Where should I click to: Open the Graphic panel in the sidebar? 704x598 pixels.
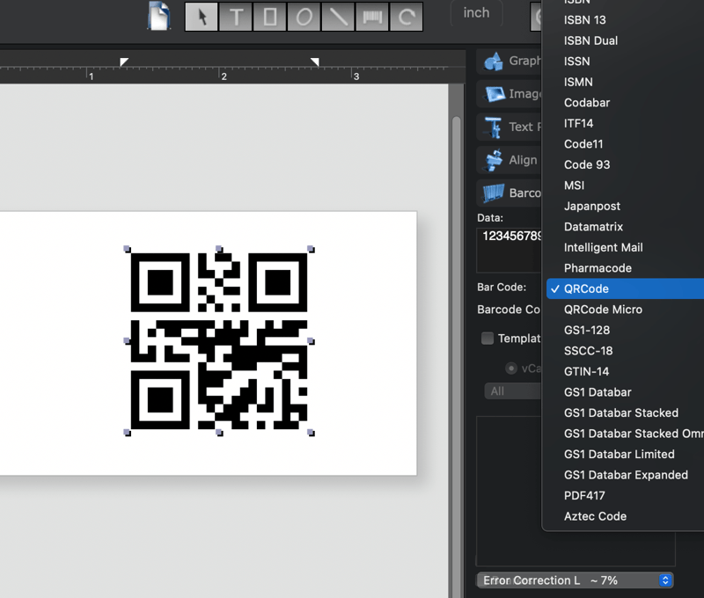click(515, 61)
